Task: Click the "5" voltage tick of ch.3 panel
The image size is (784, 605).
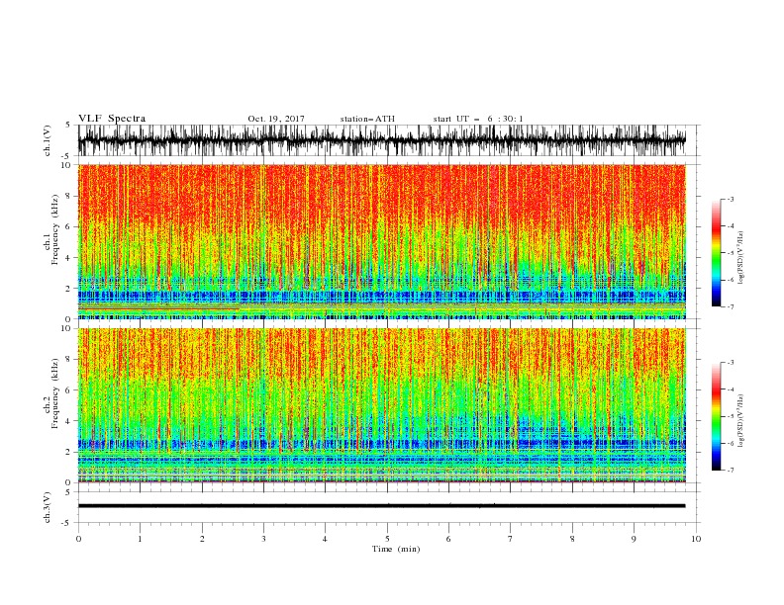Action: point(68,492)
